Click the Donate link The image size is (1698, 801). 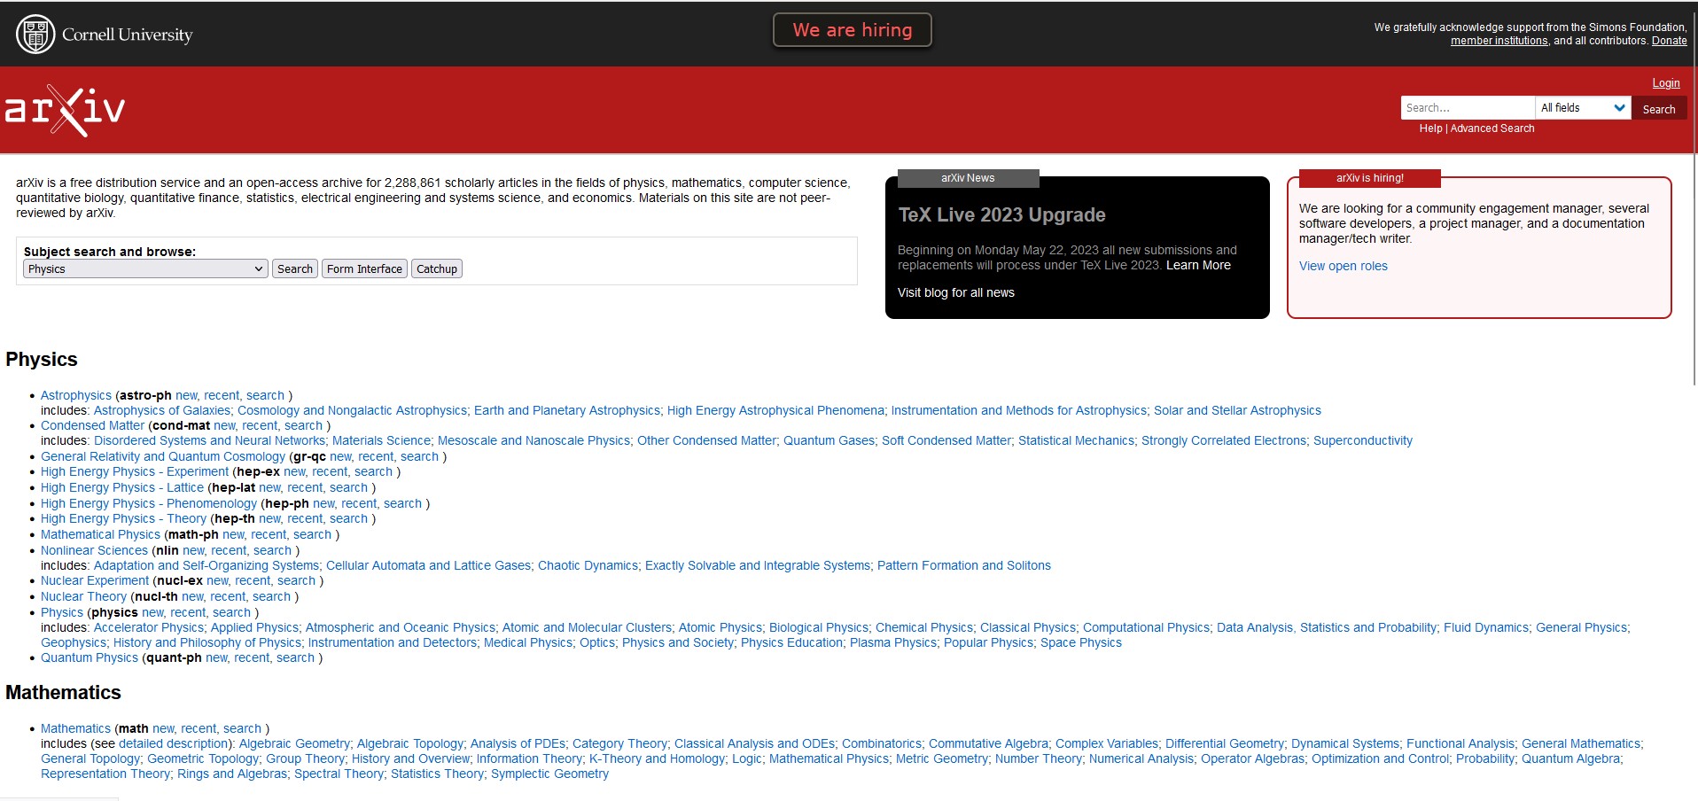coord(1669,41)
